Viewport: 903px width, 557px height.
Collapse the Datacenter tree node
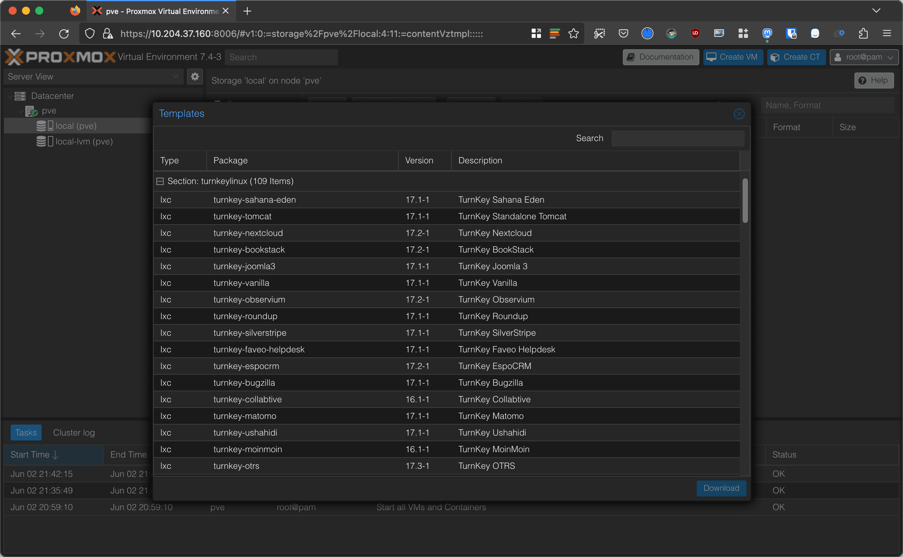9,96
